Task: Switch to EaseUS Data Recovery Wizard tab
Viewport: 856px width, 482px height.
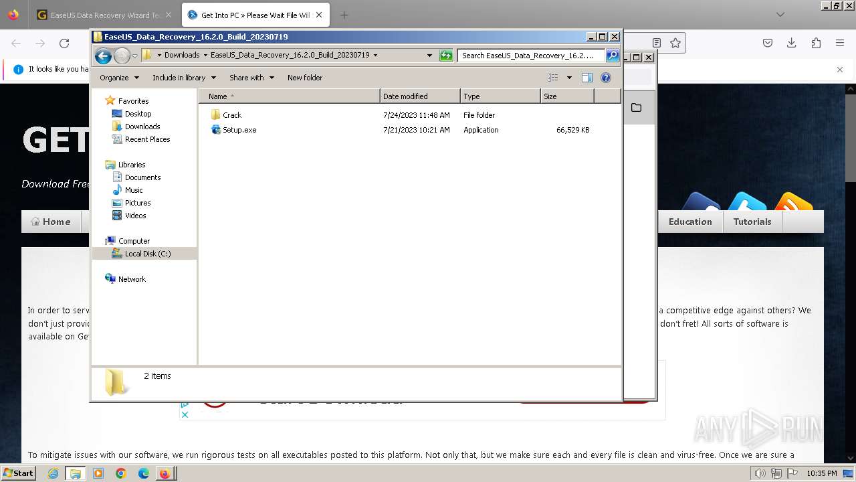Action: (104, 15)
